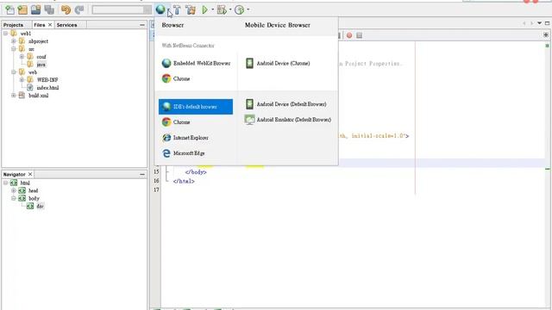The height and width of the screenshot is (310, 552).
Task: Open the editor documents list arrow
Action: pos(539,23)
